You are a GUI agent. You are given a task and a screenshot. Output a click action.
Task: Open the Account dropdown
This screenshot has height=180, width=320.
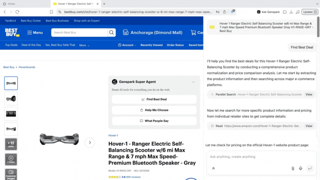[127, 45]
